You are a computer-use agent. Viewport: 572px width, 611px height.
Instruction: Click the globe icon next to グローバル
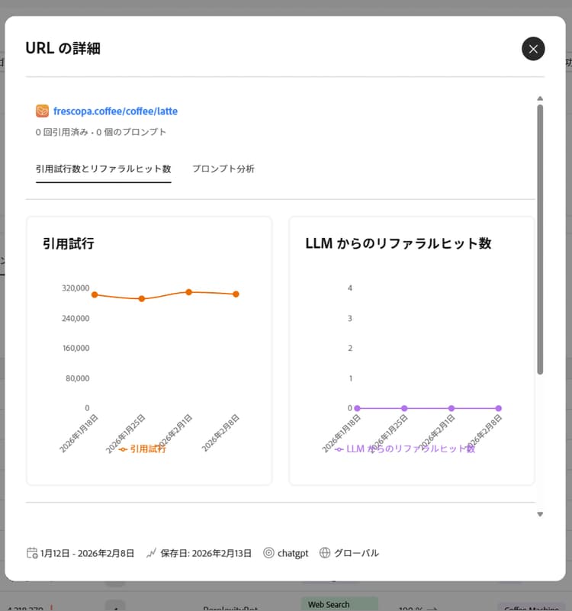pos(326,553)
